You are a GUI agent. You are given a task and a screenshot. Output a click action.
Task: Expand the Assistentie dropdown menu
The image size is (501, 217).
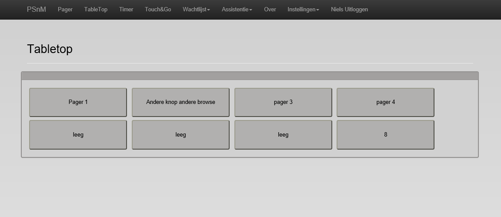tap(237, 10)
